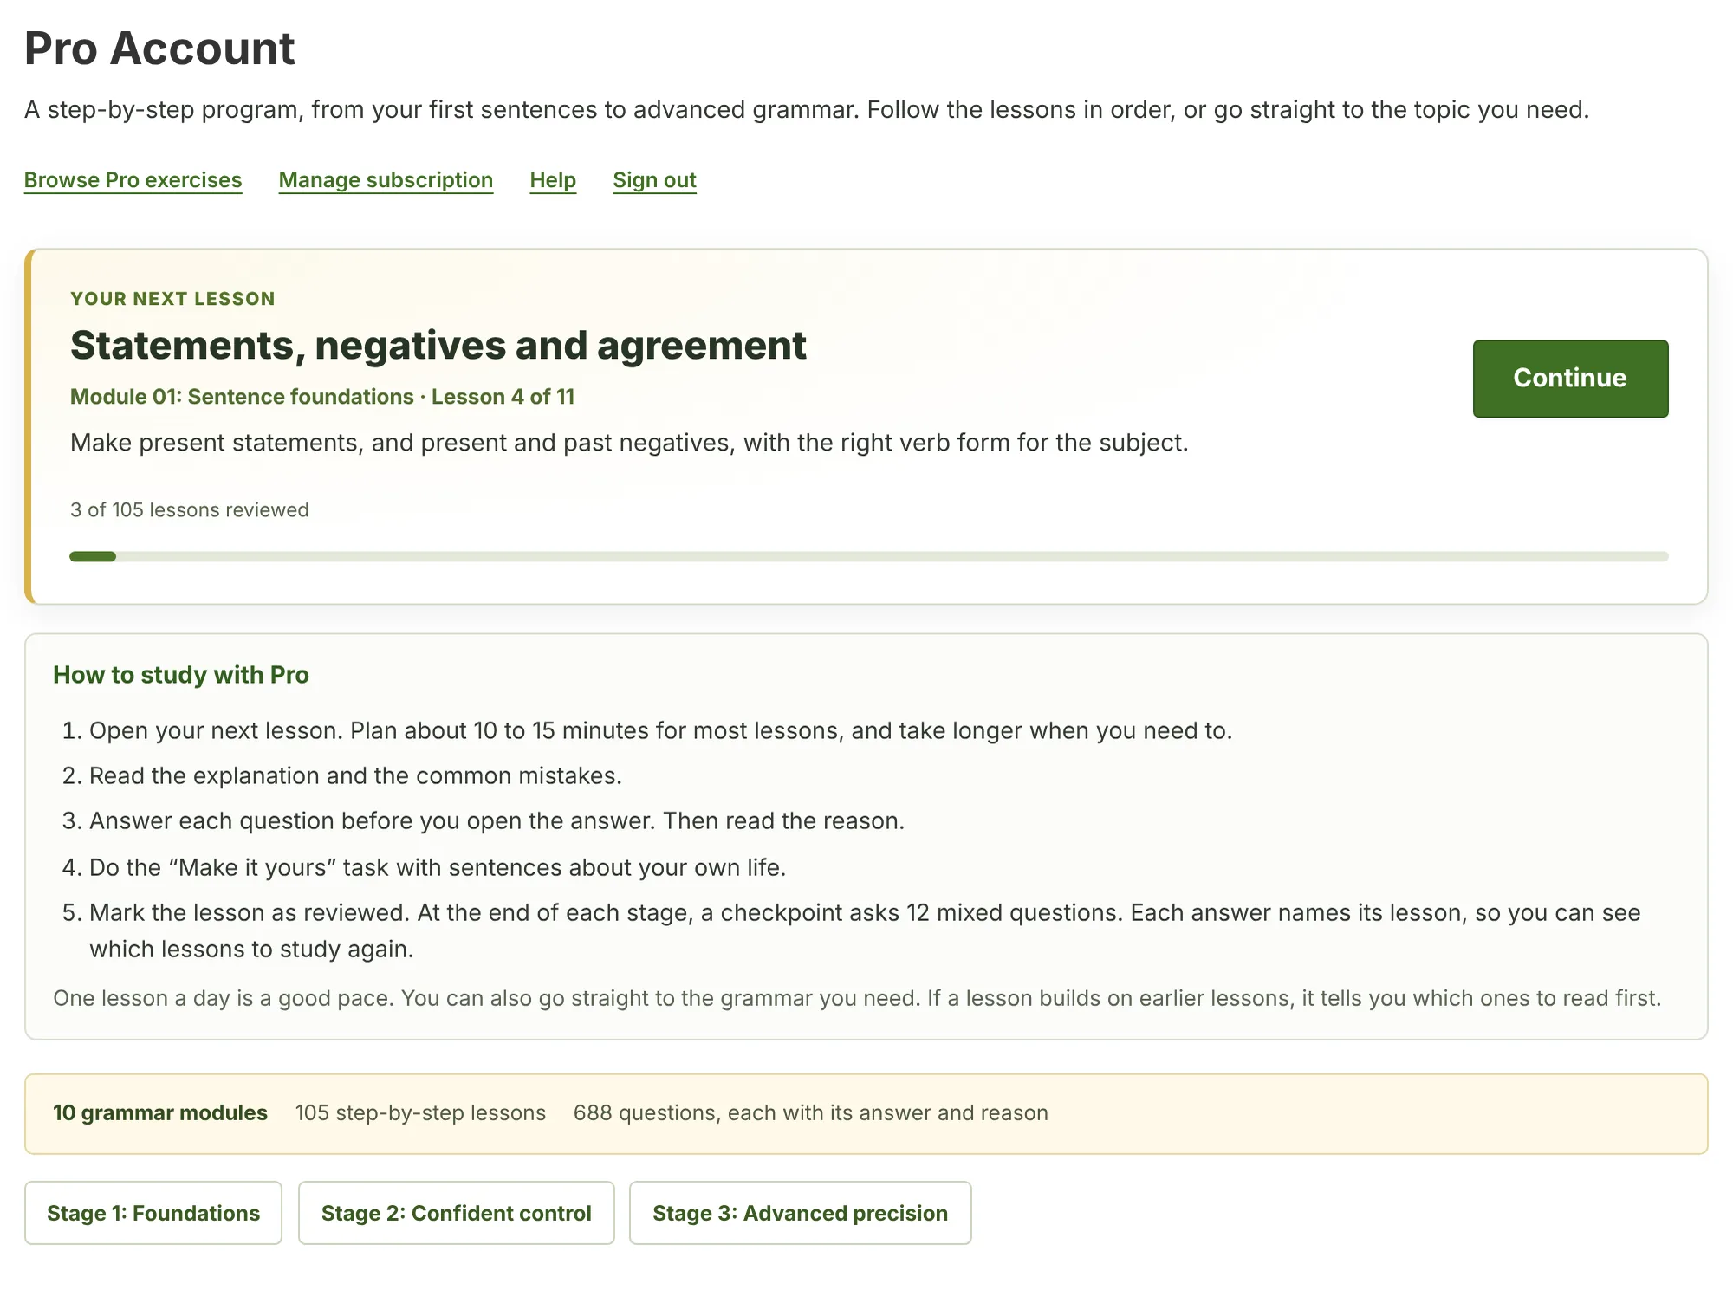Select Stage 1: Foundations tab

(153, 1213)
